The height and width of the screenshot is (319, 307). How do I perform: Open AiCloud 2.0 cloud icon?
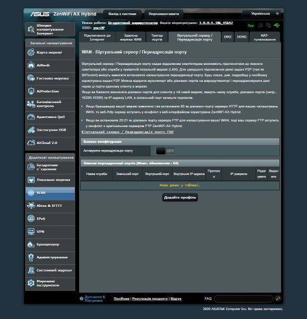[31, 143]
